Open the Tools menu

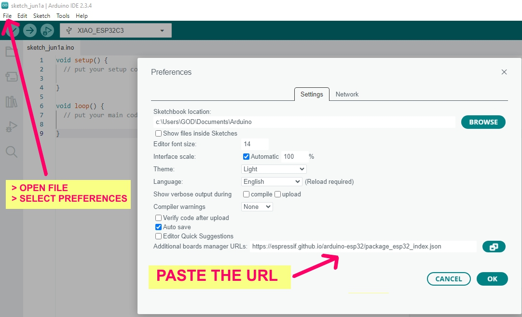(x=63, y=15)
